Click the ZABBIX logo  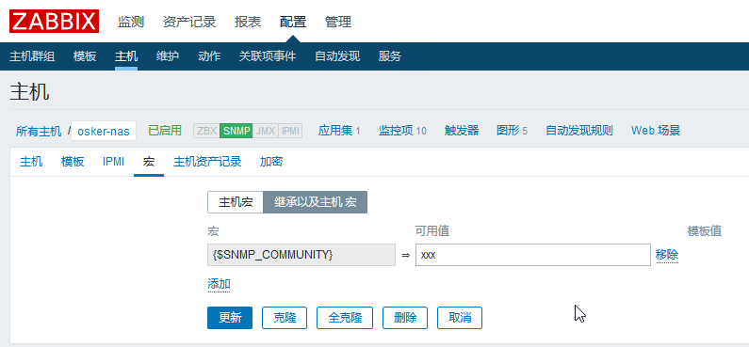coord(54,22)
